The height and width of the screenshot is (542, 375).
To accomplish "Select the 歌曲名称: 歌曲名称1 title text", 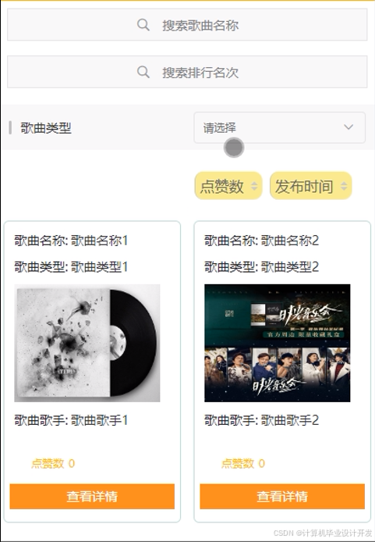I will pos(71,241).
